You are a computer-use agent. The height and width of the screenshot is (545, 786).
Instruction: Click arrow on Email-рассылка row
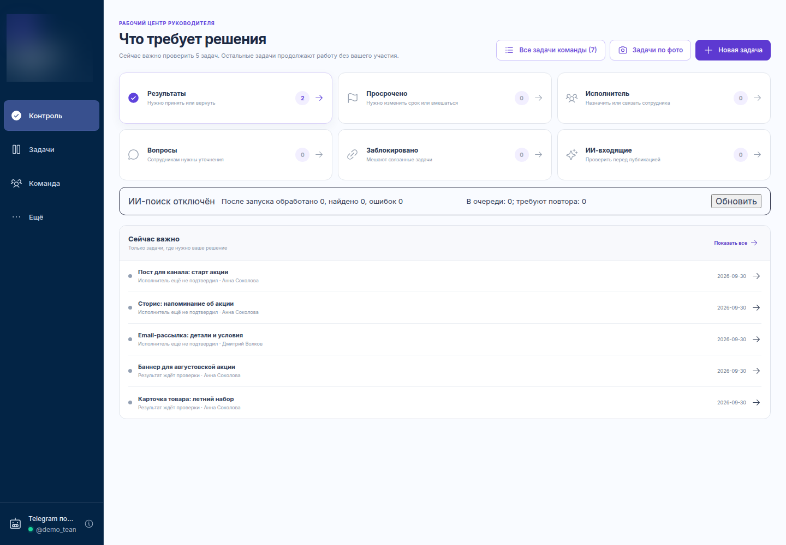[757, 340]
